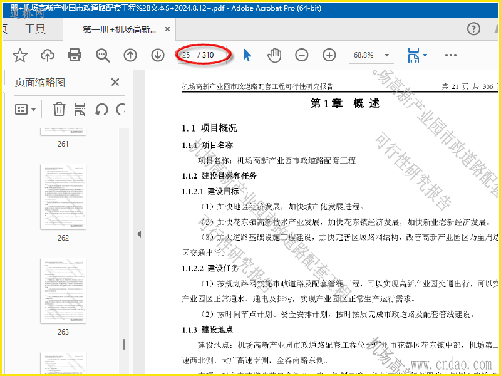Close the document tab
The height and width of the screenshot is (376, 501).
click(x=167, y=29)
